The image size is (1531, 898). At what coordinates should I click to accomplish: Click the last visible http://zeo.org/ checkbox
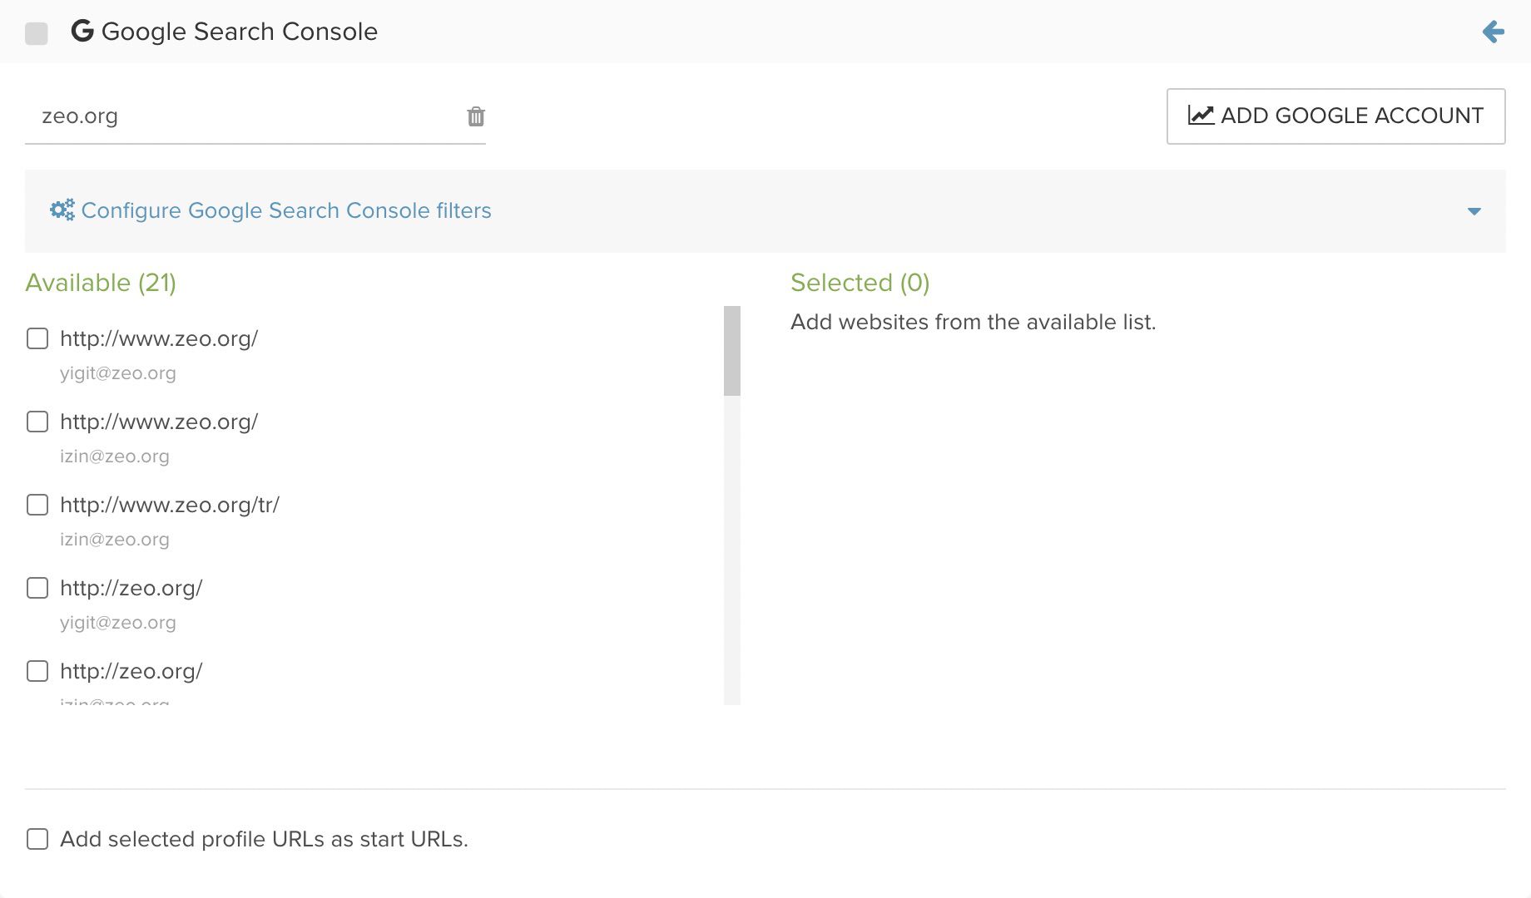[37, 671]
